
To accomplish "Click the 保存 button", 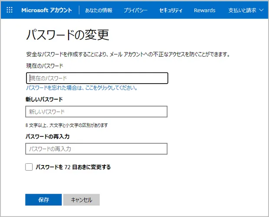I will click(43, 200).
